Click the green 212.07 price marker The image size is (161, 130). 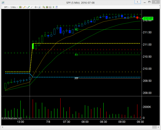tap(148, 19)
